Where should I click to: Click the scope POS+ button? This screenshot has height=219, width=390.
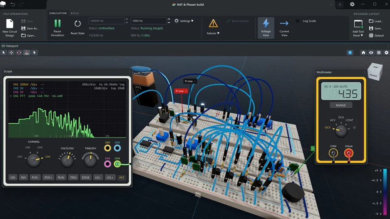click(x=48, y=177)
